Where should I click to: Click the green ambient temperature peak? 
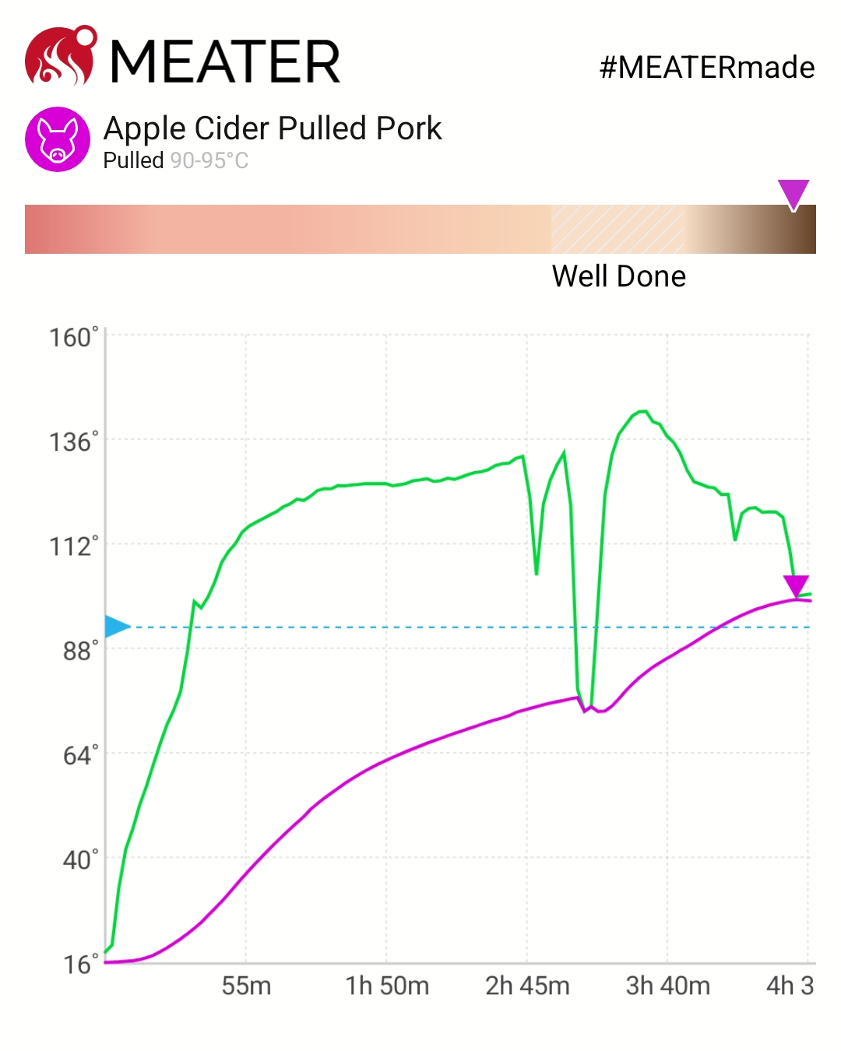coord(642,412)
